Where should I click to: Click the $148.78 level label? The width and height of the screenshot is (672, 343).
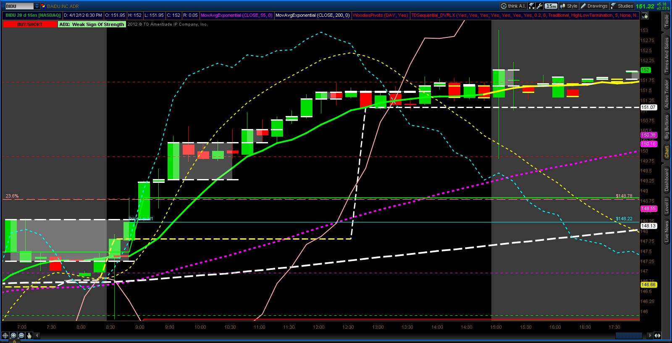coord(624,196)
